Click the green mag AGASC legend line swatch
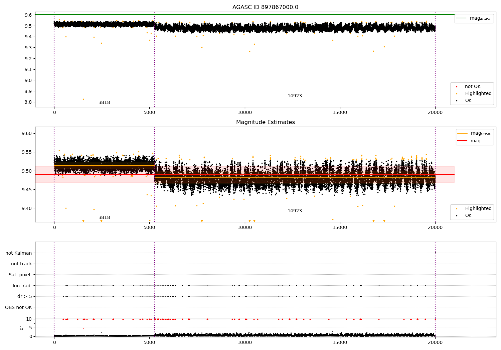Viewport: 501px width, 350px height. pyautogui.click(x=462, y=18)
